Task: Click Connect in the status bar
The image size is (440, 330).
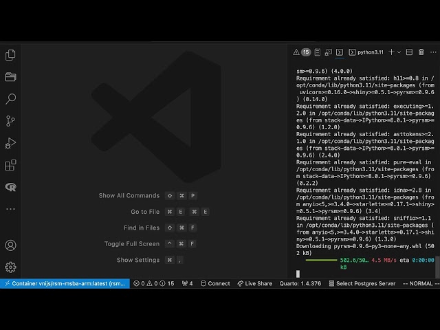Action: 215,283
